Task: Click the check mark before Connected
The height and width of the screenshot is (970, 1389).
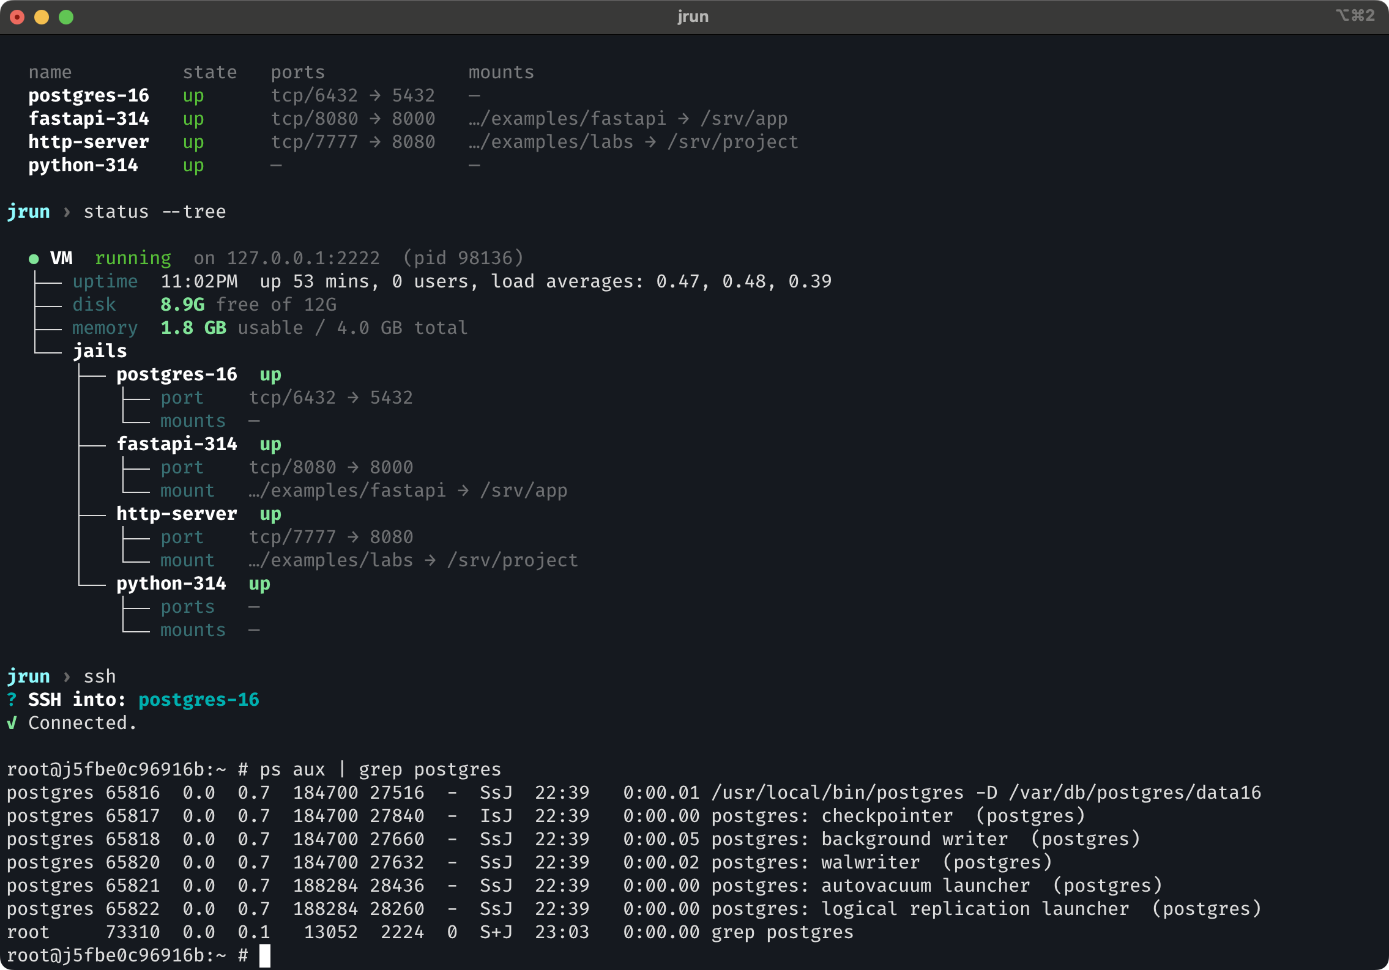Action: pos(12,723)
